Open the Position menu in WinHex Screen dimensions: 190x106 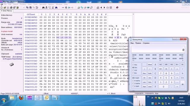tap(23, 4)
